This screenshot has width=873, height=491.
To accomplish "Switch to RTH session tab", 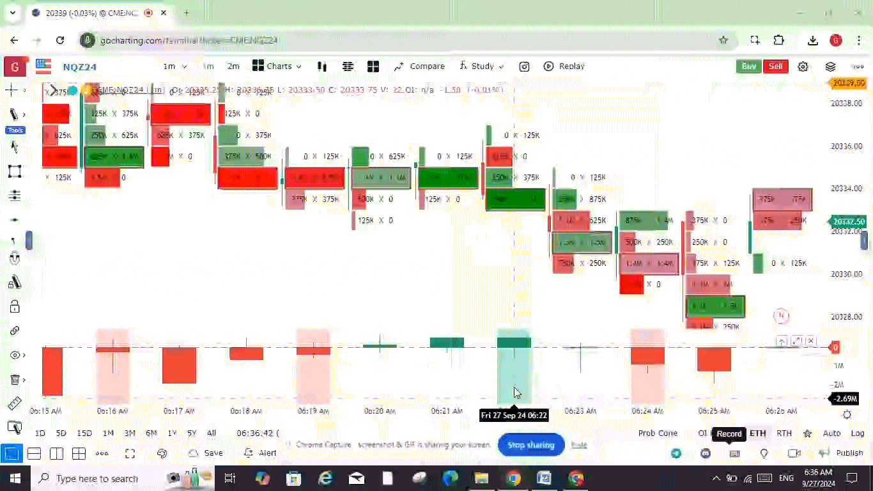I will tap(784, 433).
